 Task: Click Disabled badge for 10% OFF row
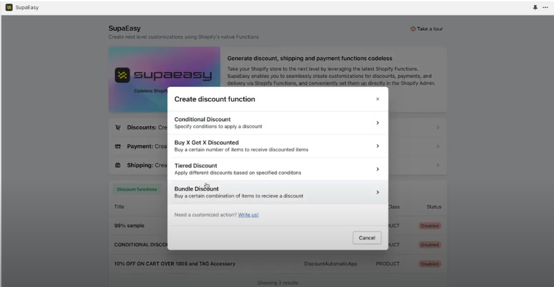pos(430,264)
